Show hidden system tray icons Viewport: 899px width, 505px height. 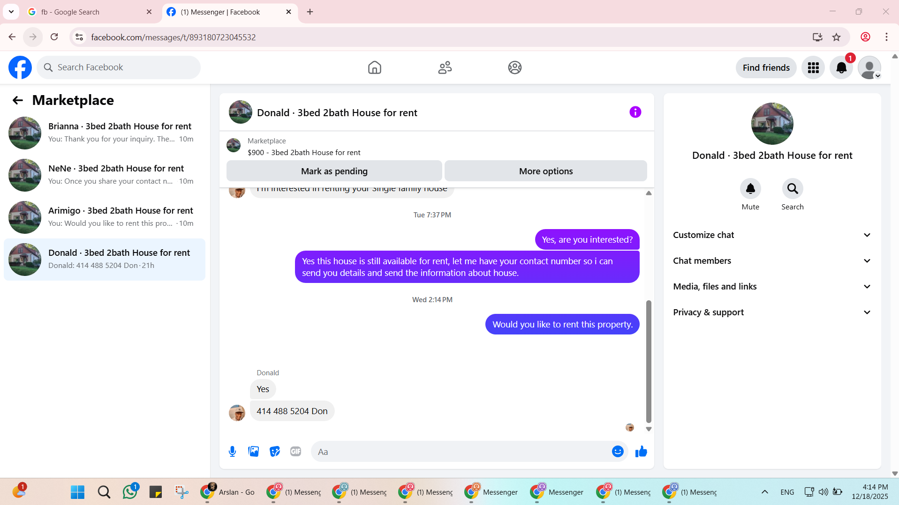tap(764, 492)
